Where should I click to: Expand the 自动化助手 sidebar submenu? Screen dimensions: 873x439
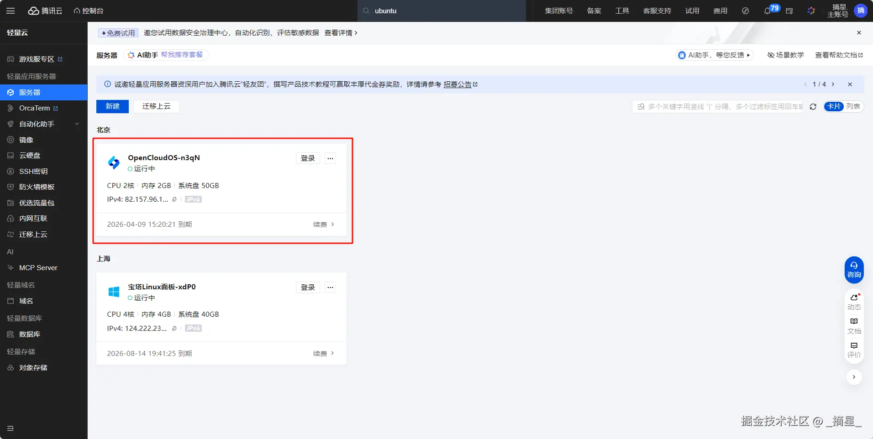coord(77,124)
